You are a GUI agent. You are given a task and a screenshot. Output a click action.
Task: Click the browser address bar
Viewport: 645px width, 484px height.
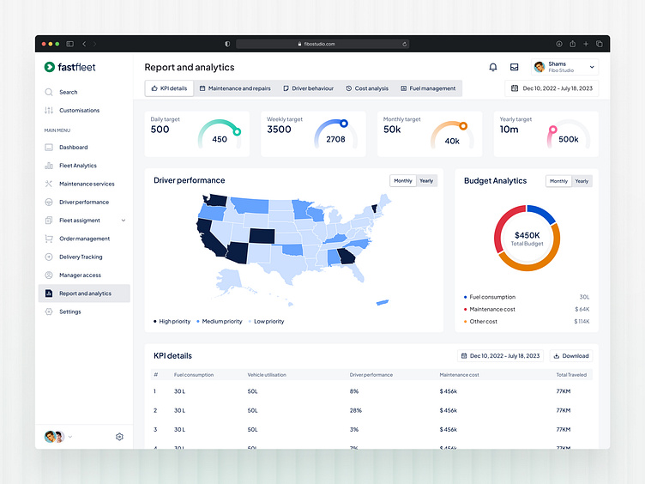[x=322, y=44]
